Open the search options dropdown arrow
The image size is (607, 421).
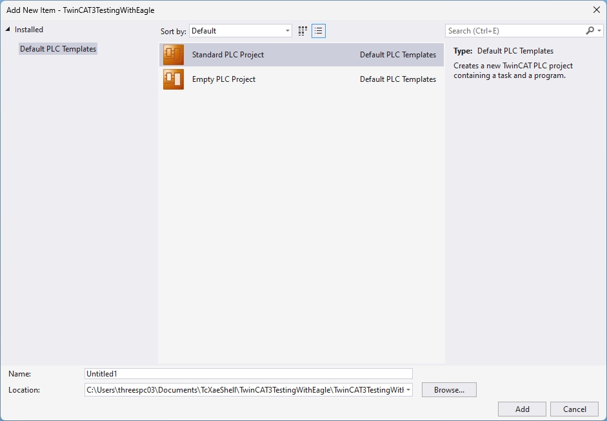tap(599, 30)
